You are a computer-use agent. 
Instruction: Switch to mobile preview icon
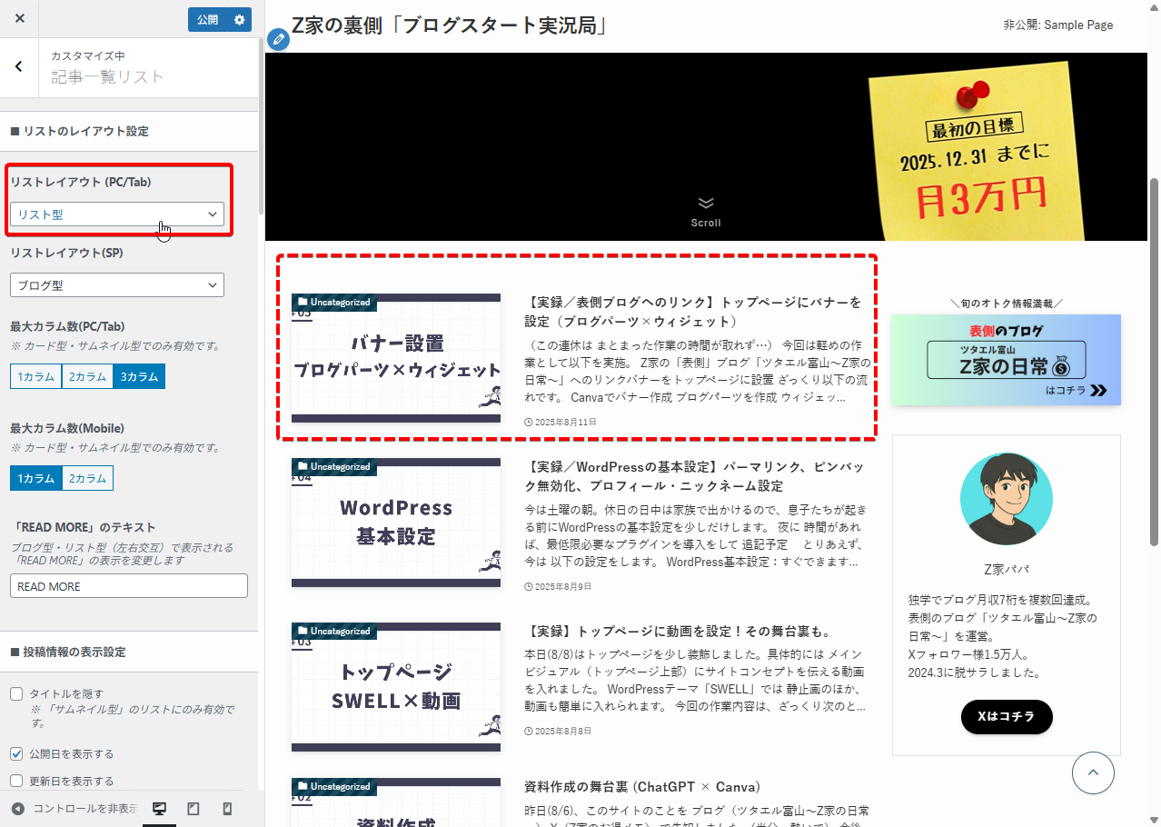point(227,809)
